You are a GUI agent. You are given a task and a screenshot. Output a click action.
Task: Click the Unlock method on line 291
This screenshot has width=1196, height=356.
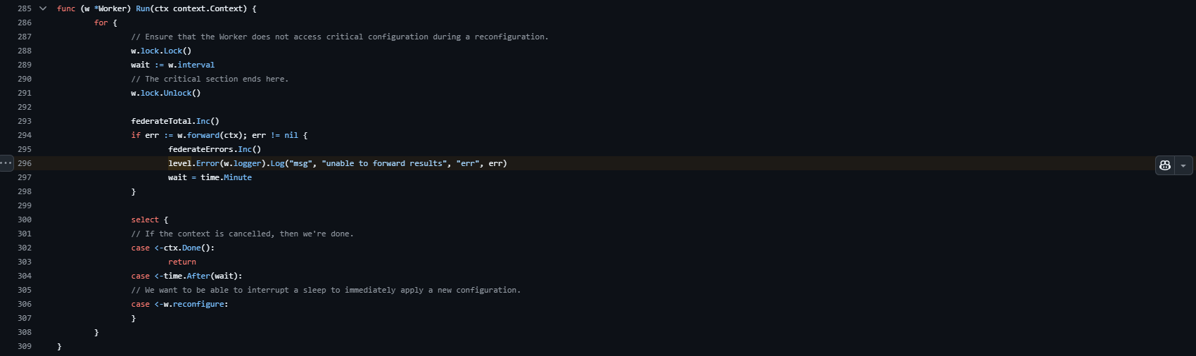tap(177, 93)
